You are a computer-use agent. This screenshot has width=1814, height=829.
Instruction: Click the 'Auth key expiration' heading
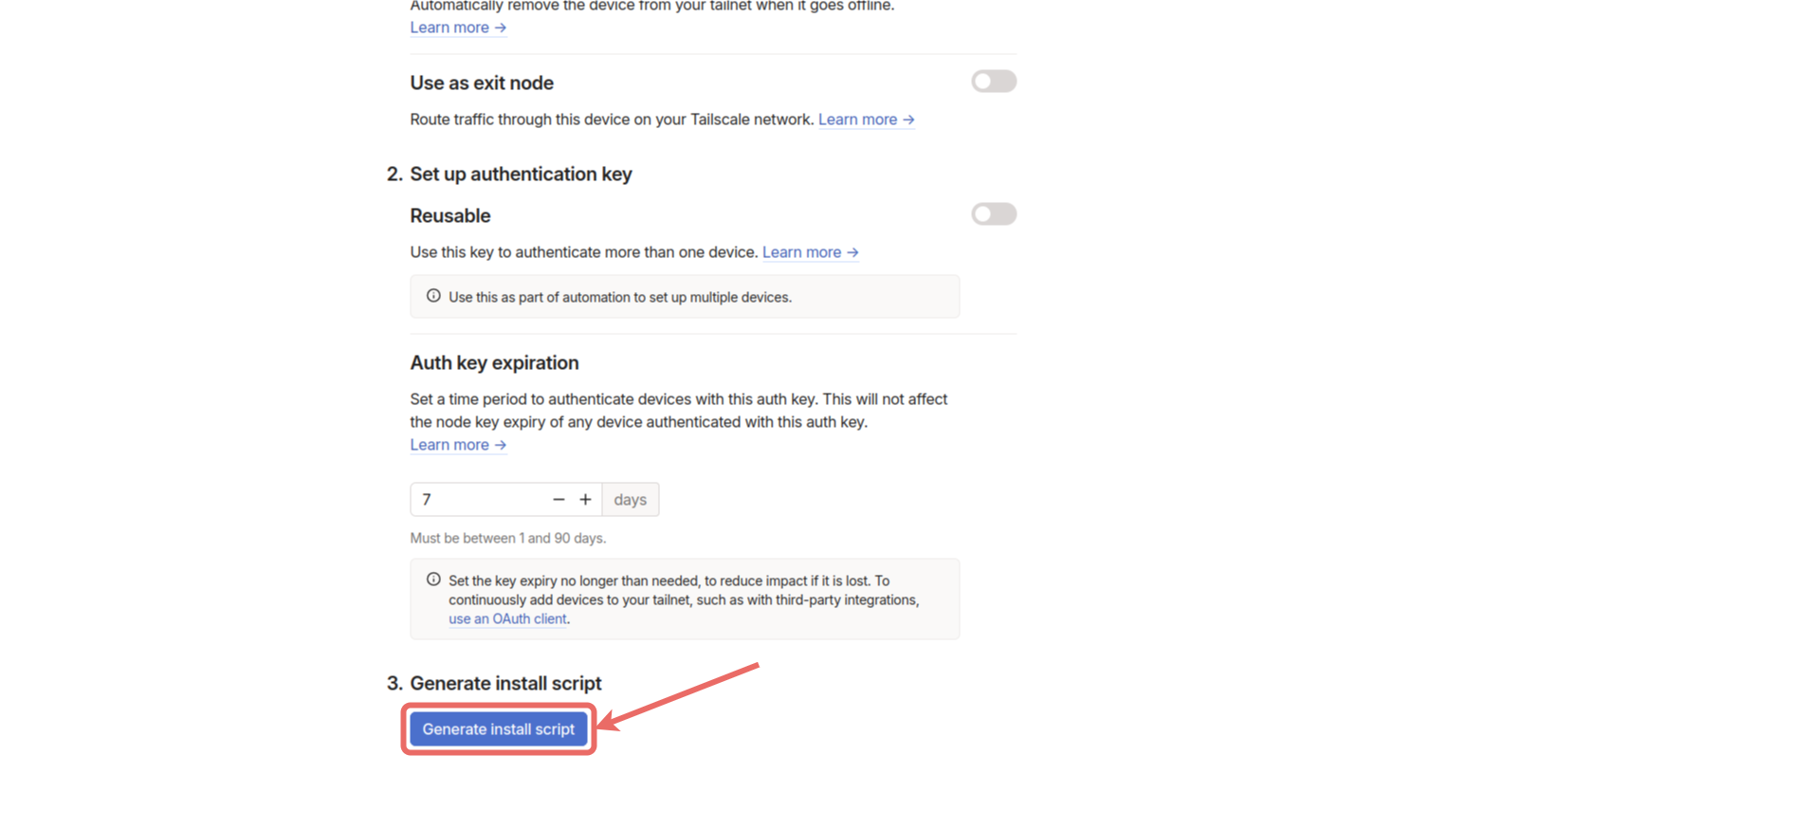click(494, 363)
